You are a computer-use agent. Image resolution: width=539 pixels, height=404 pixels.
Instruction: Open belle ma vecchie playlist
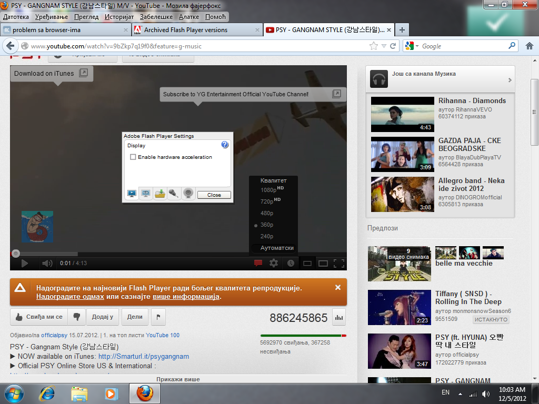click(464, 264)
